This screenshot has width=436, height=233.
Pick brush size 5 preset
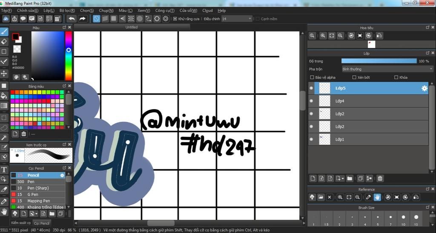(378, 219)
